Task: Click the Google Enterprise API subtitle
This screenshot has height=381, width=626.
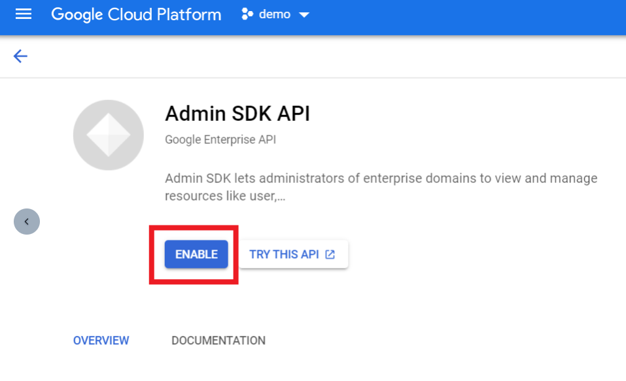Action: pyautogui.click(x=220, y=140)
